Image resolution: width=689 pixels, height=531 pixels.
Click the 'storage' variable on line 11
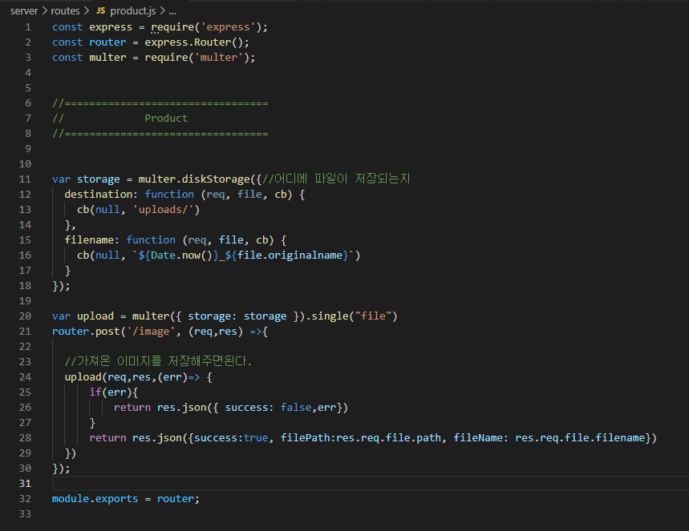[99, 179]
